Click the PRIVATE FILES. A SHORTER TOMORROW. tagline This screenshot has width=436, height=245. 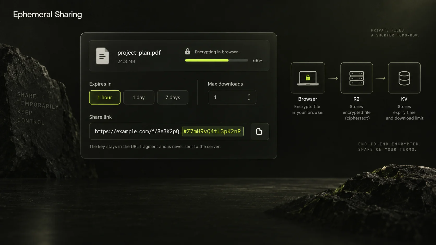395,33
